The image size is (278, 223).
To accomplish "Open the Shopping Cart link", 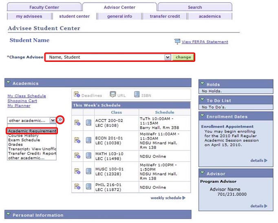I will point(22,101).
